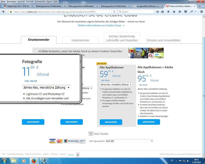Viewport: 205px width, 164px height.
Task: Close the Ausgewählte Software tab
Action: click(162, 6)
